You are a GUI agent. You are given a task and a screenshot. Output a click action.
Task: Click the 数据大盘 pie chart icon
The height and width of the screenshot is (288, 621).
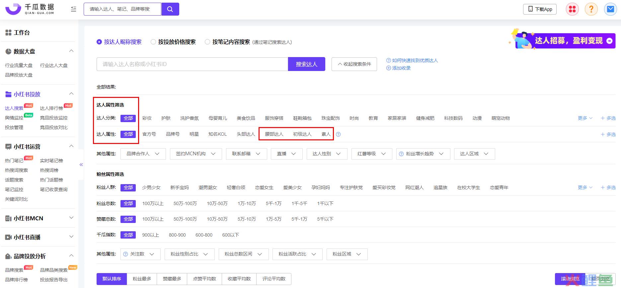(8, 51)
